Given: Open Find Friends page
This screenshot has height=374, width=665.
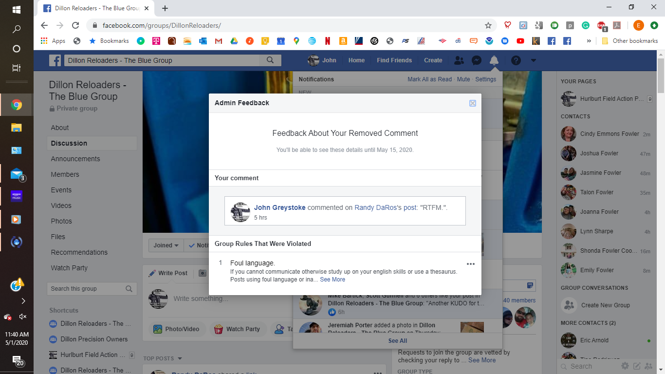Looking at the screenshot, I should pyautogui.click(x=394, y=60).
